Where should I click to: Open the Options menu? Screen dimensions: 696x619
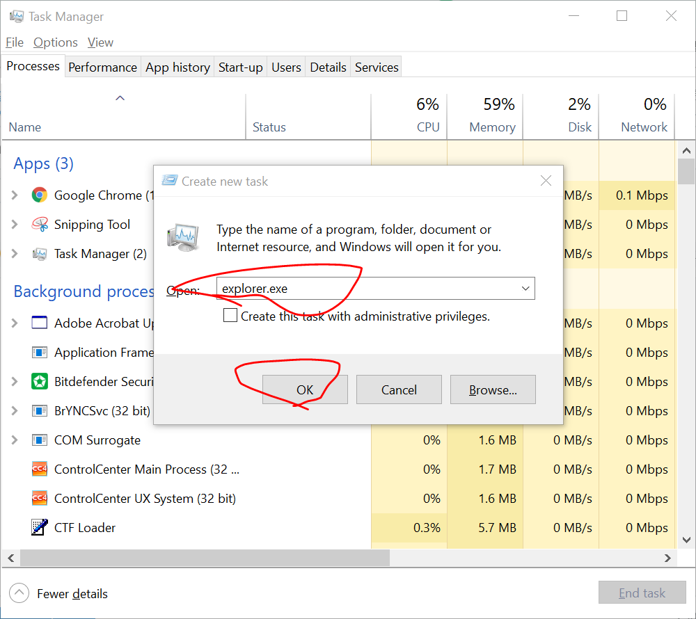click(56, 42)
